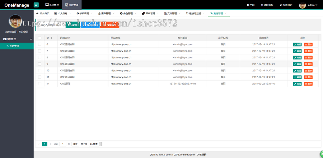Click 编辑 for row ID 7
The image size is (323, 158).
point(297,51)
